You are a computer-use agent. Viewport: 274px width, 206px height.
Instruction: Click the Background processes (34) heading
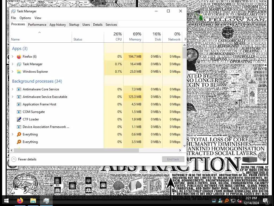point(37,81)
